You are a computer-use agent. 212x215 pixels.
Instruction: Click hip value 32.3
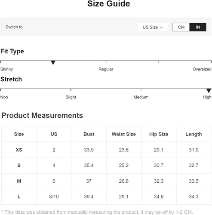pos(159,181)
